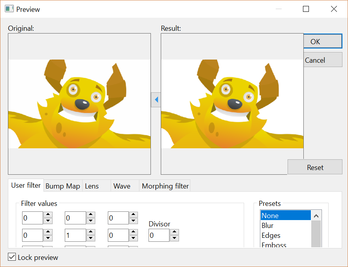Image resolution: width=348 pixels, height=267 pixels.
Task: Click the Presets list scroll-up arrow
Action: click(x=316, y=216)
